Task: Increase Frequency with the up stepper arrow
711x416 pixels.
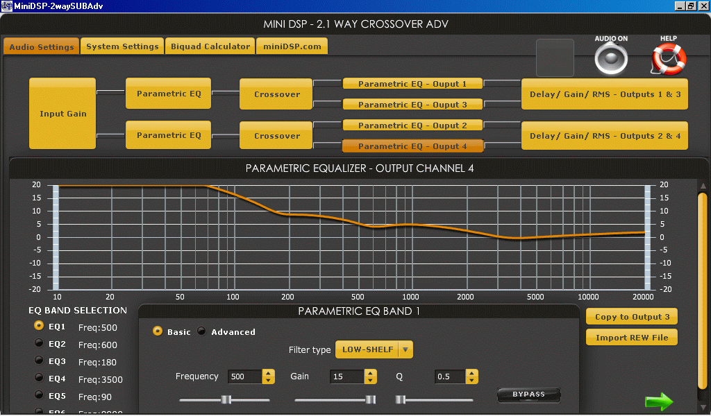Action: coord(269,373)
